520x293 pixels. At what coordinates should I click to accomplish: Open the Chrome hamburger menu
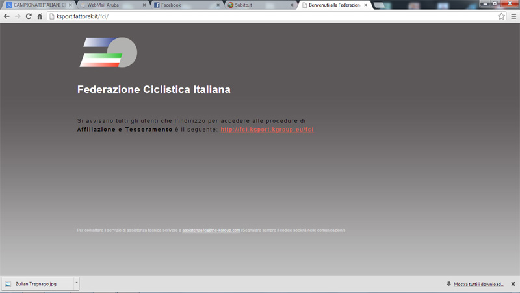(513, 16)
